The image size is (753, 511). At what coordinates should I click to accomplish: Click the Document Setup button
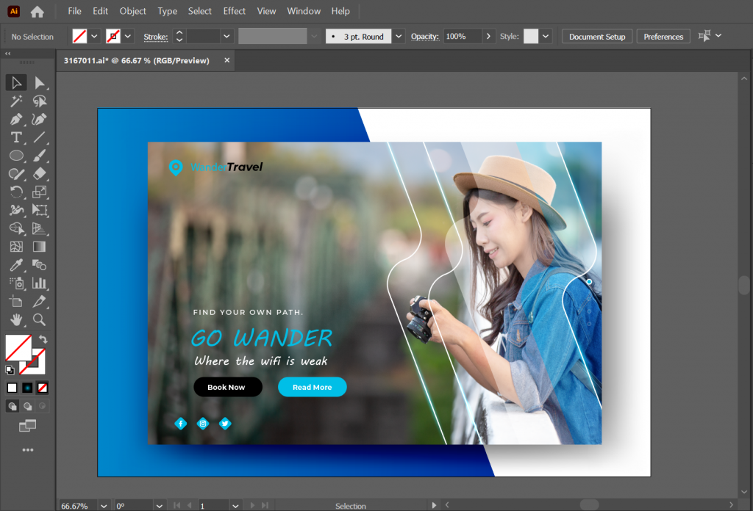coord(597,37)
